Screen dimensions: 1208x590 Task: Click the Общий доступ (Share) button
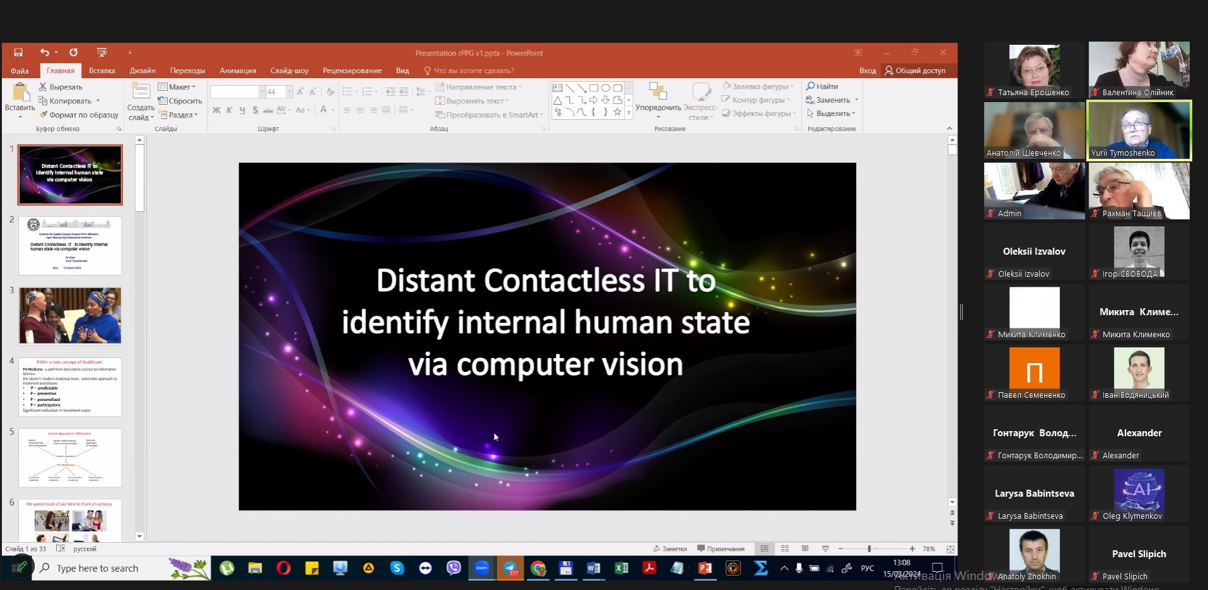pos(915,71)
